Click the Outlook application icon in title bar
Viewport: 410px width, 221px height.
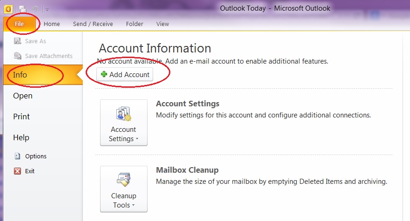pos(8,9)
